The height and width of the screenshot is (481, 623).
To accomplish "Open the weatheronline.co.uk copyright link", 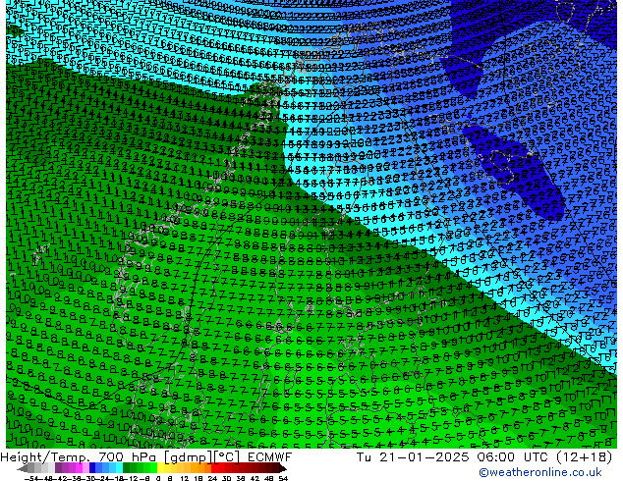I will pyautogui.click(x=540, y=472).
